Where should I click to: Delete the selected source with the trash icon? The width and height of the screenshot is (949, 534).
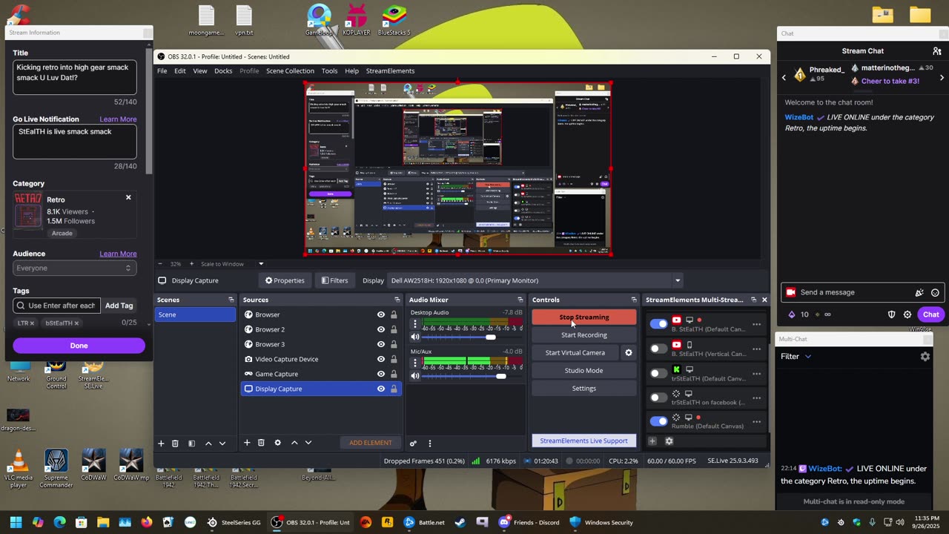coord(261,443)
